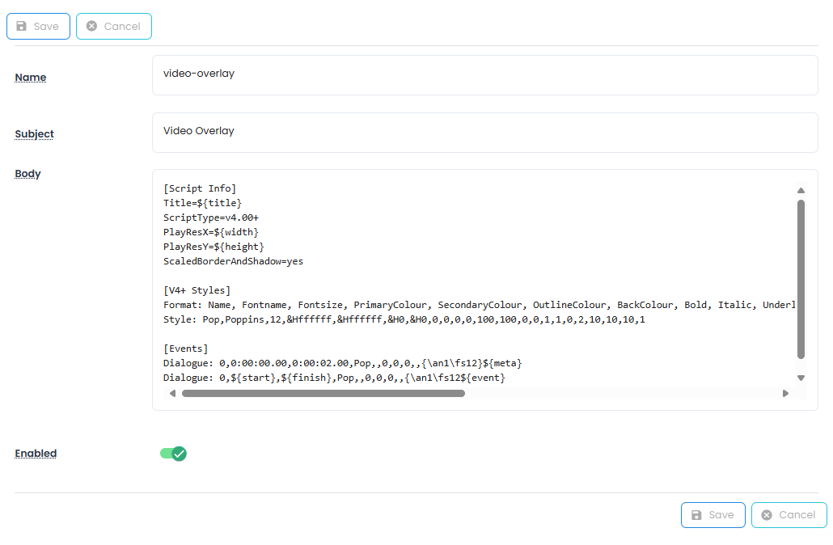Image resolution: width=833 pixels, height=545 pixels.
Task: Disable the Enabled toggle switch
Action: point(173,454)
